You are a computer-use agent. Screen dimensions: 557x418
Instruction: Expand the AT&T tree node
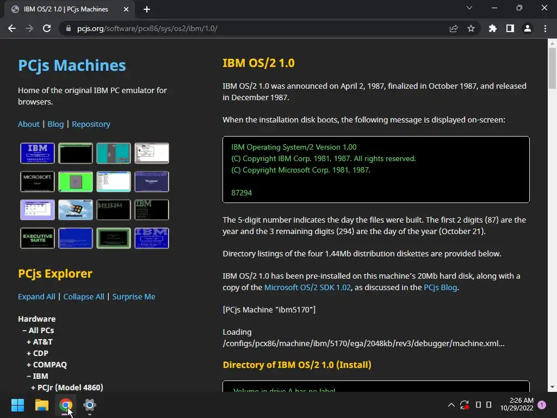point(39,342)
